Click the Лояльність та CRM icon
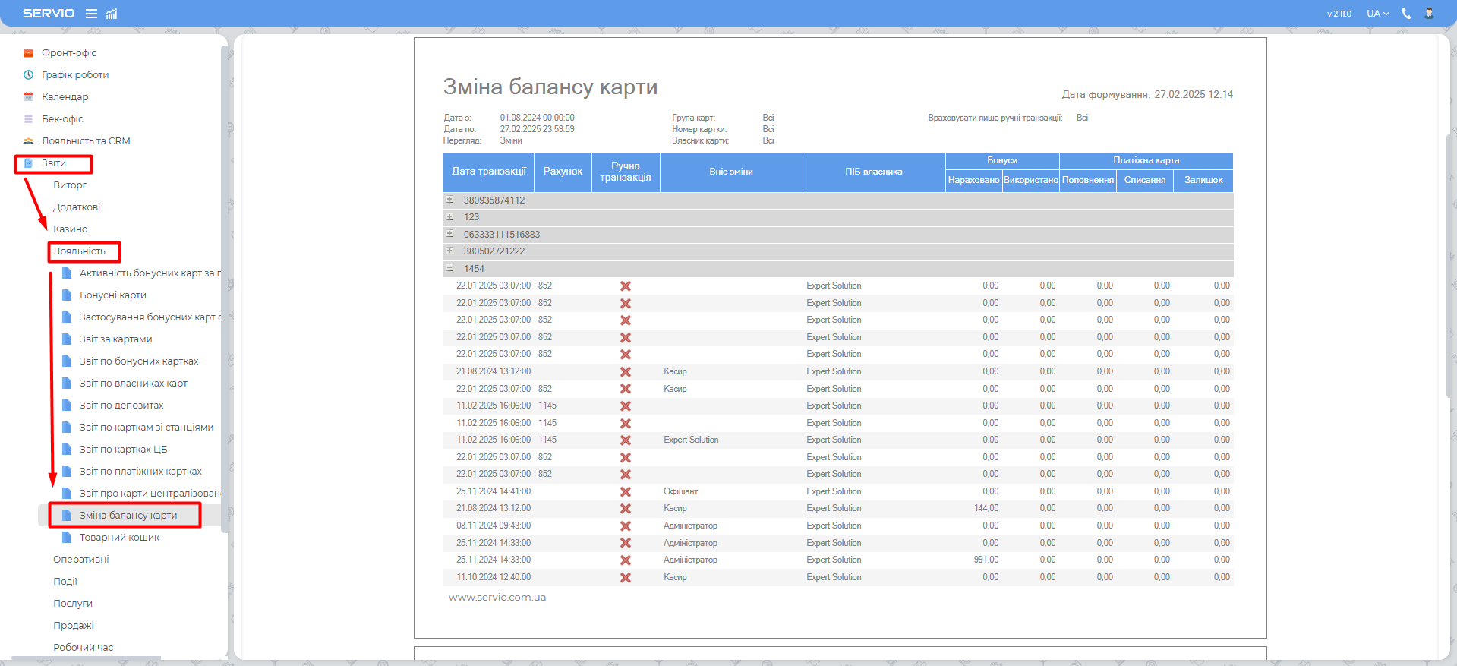Image resolution: width=1457 pixels, height=666 pixels. (28, 141)
